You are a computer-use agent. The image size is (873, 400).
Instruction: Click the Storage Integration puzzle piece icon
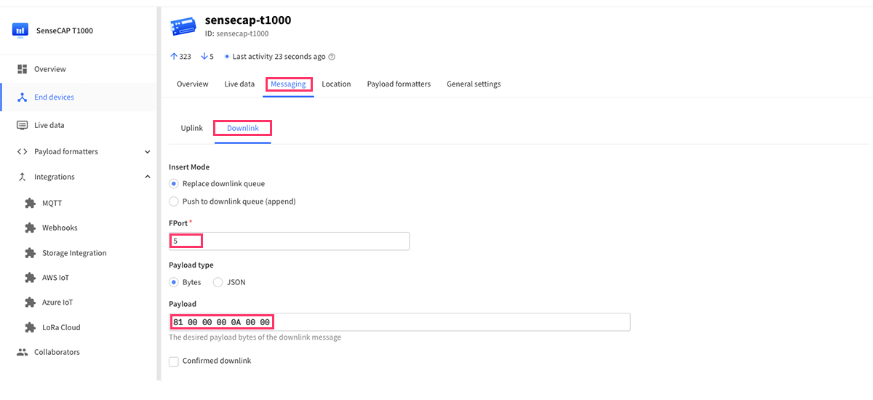[30, 253]
